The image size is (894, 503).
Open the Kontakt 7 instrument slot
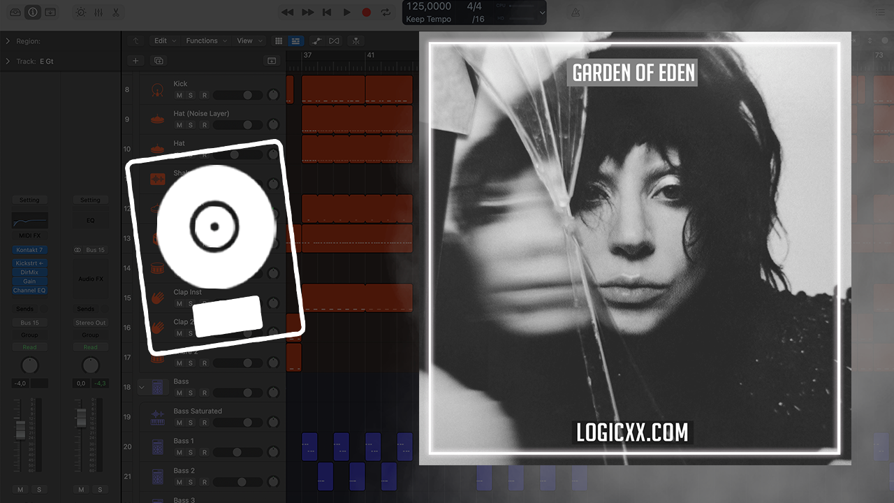point(30,250)
